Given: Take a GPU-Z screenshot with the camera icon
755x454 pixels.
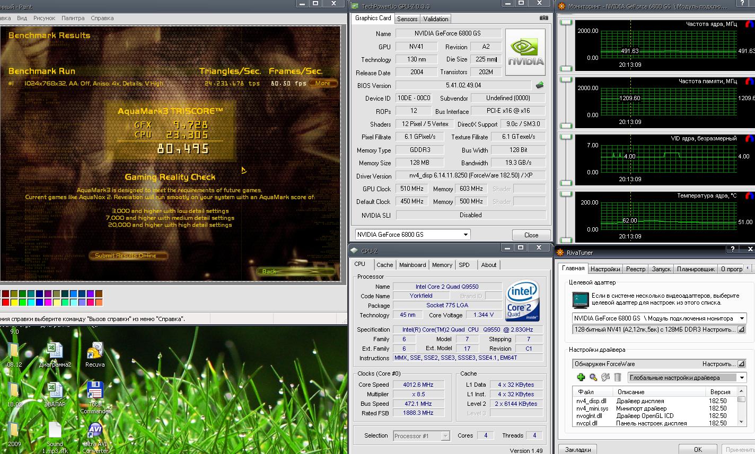Looking at the screenshot, I should pyautogui.click(x=544, y=18).
